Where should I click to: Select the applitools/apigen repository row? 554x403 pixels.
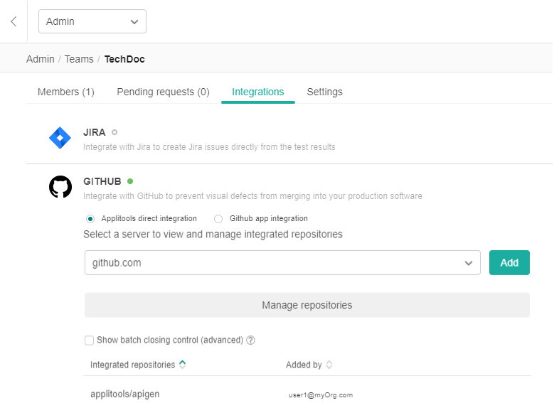tap(124, 394)
